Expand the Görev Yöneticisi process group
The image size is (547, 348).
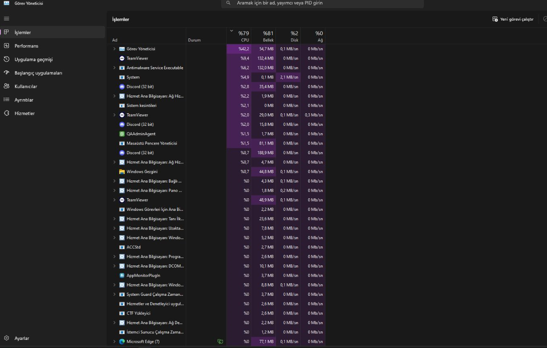(x=114, y=49)
